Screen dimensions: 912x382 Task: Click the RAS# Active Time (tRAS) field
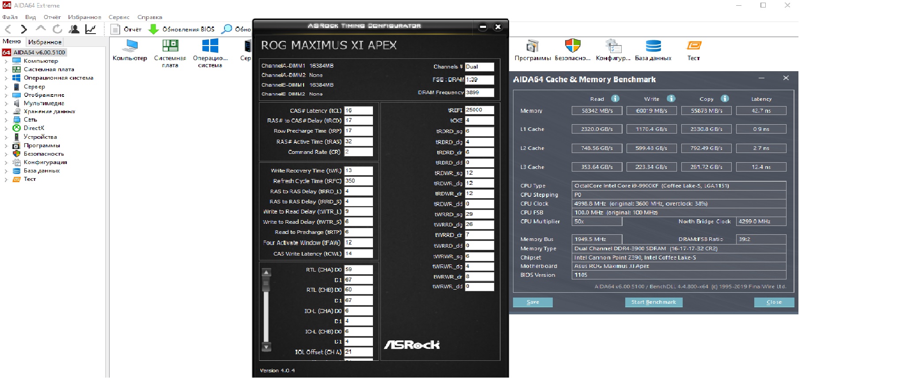click(x=358, y=141)
